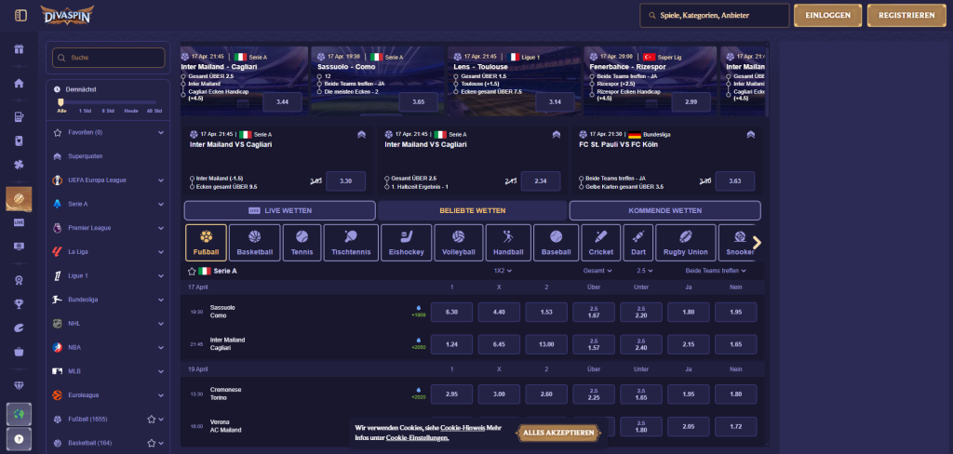953x454 pixels.
Task: Click the EINLOGGEN button
Action: tap(827, 15)
